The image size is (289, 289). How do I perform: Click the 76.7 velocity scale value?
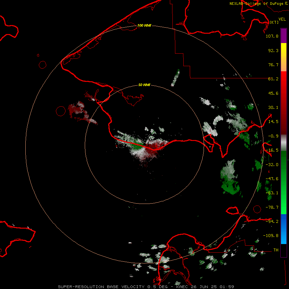tap(273, 65)
